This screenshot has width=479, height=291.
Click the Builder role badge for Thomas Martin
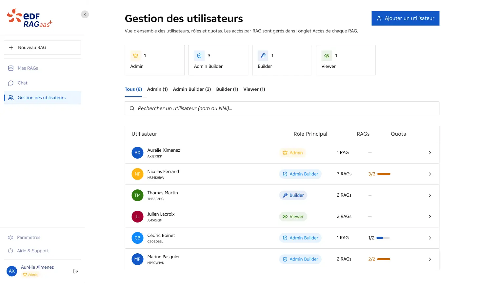click(293, 195)
